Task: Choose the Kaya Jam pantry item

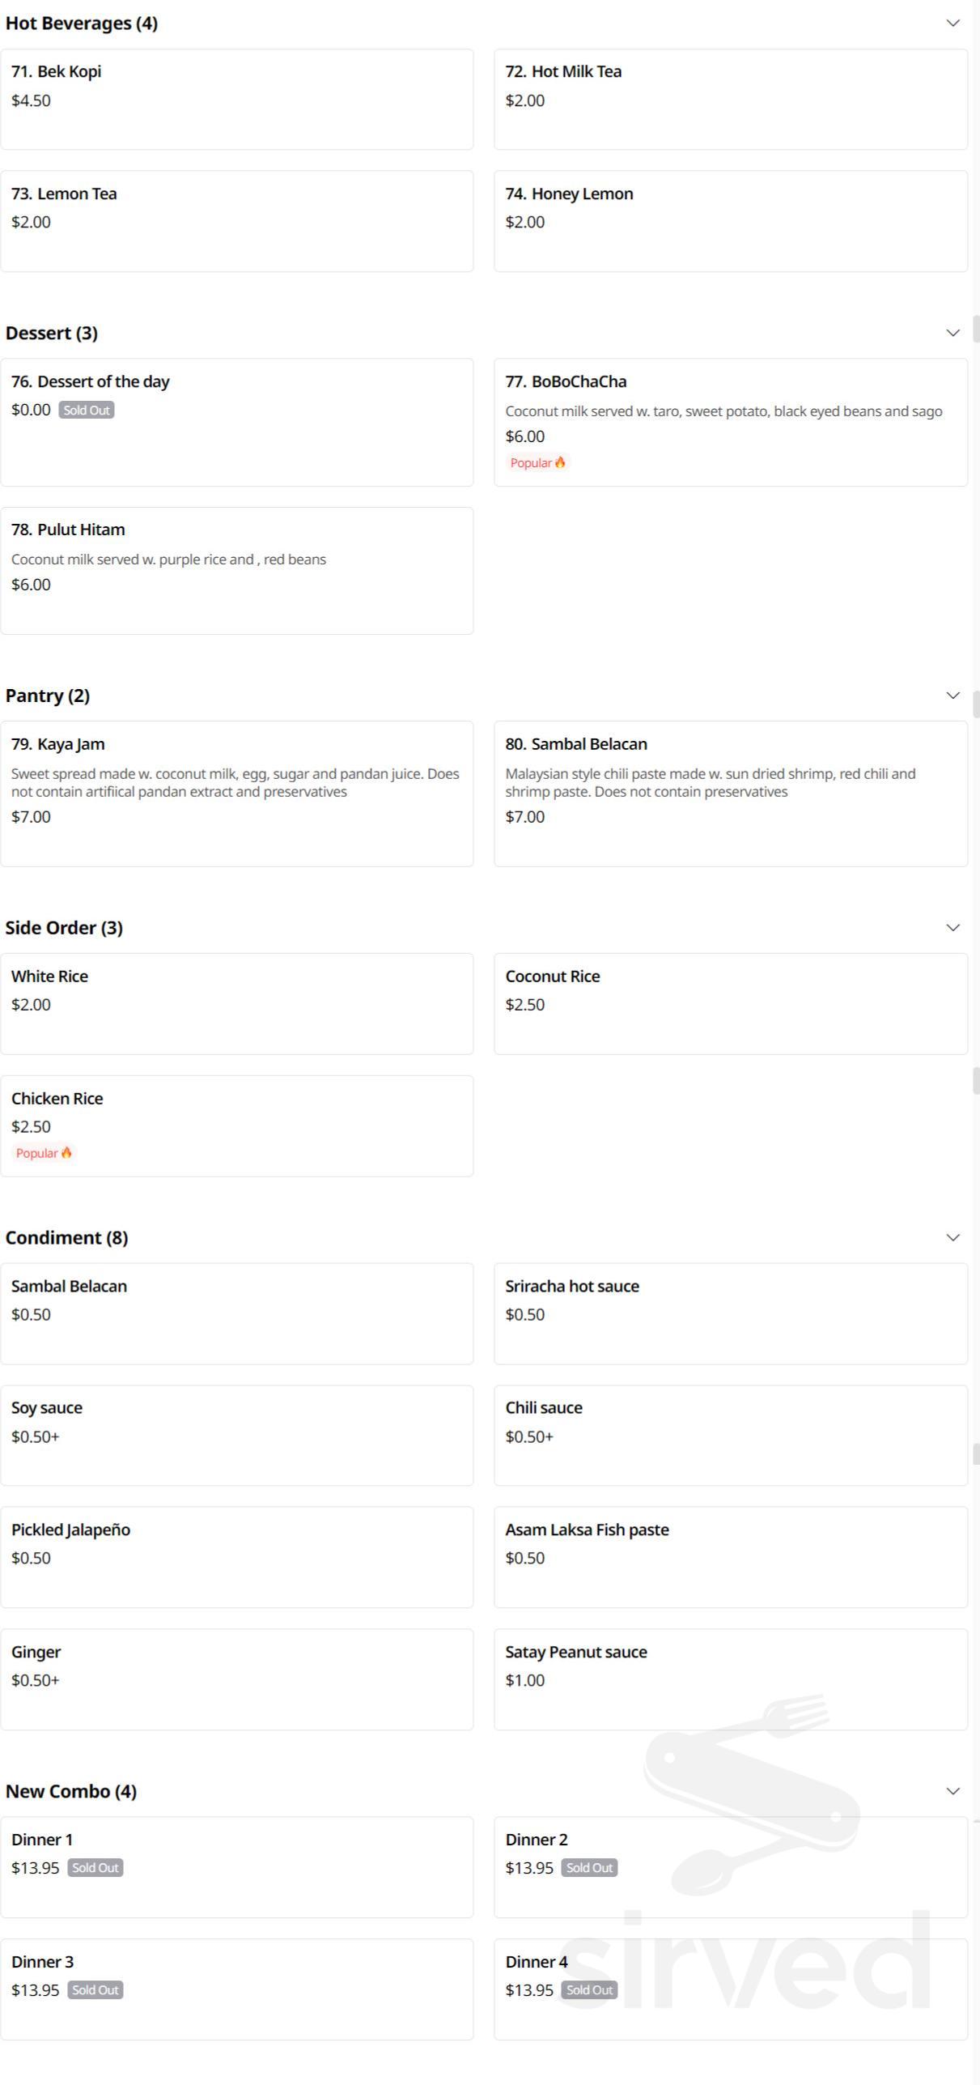Action: (236, 793)
